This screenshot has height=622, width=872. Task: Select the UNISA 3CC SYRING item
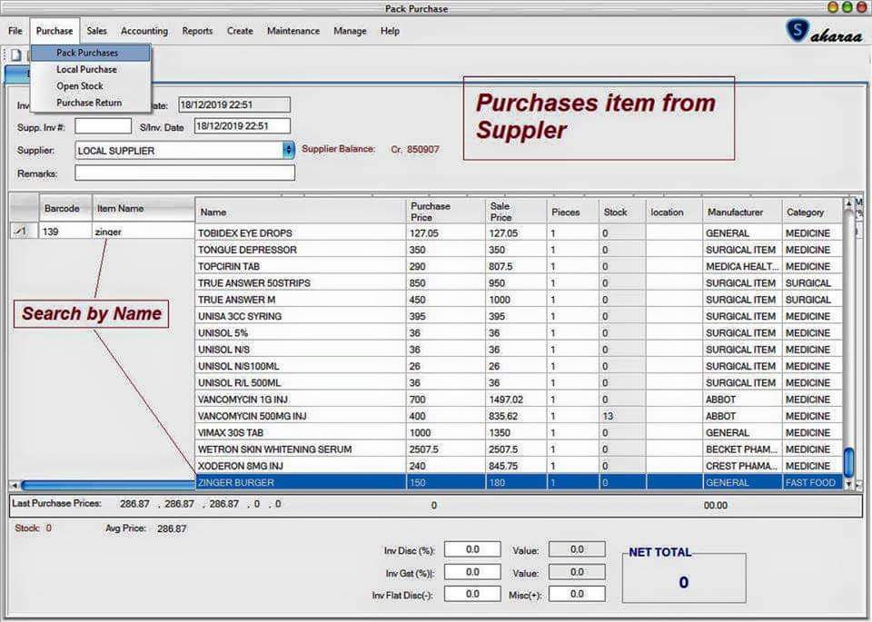click(520, 316)
